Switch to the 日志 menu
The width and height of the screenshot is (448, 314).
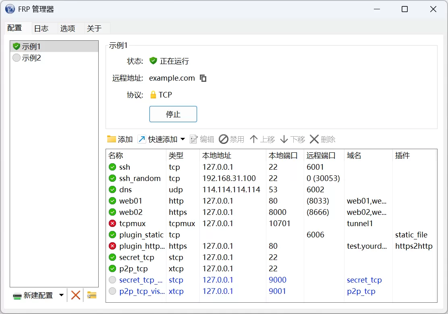pos(41,28)
